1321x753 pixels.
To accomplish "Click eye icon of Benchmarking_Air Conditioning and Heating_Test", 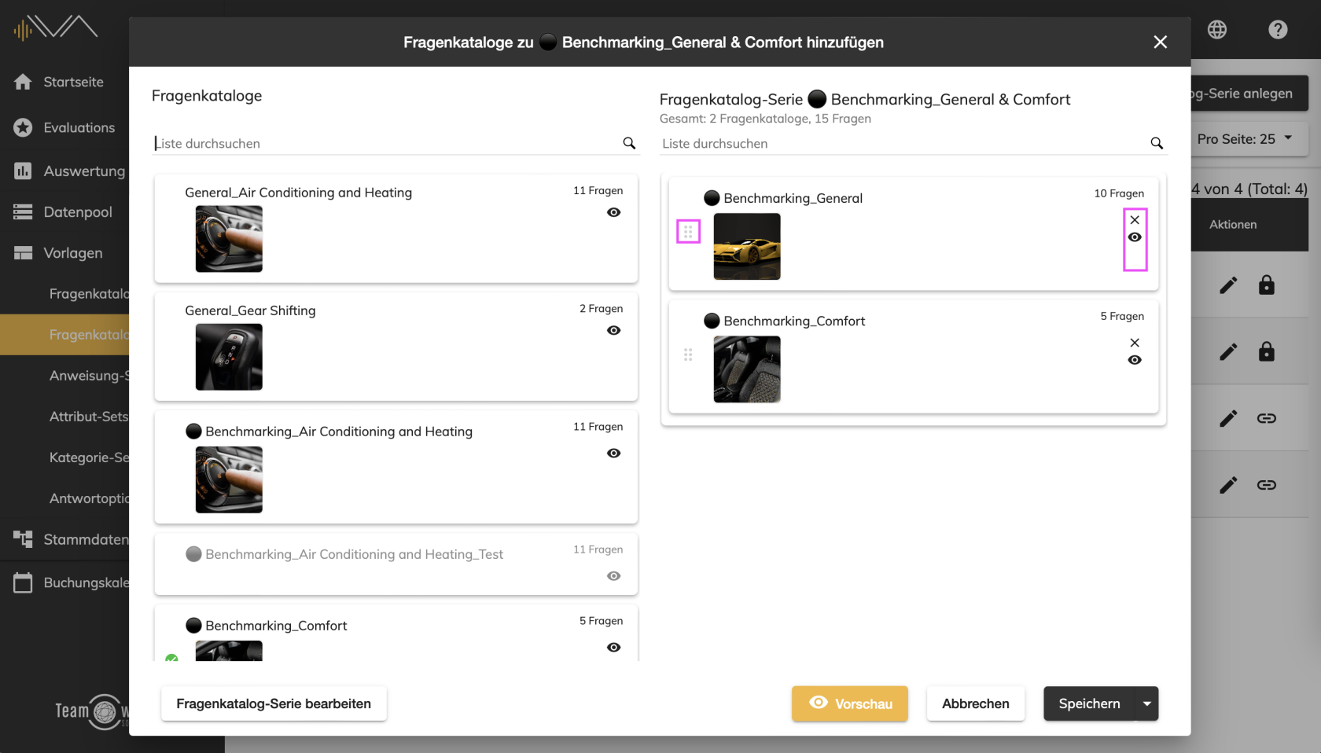I will point(614,576).
